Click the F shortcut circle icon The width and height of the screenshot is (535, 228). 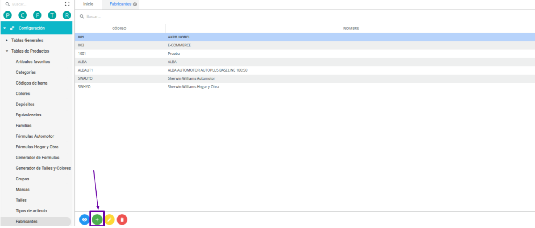pyautogui.click(x=37, y=15)
